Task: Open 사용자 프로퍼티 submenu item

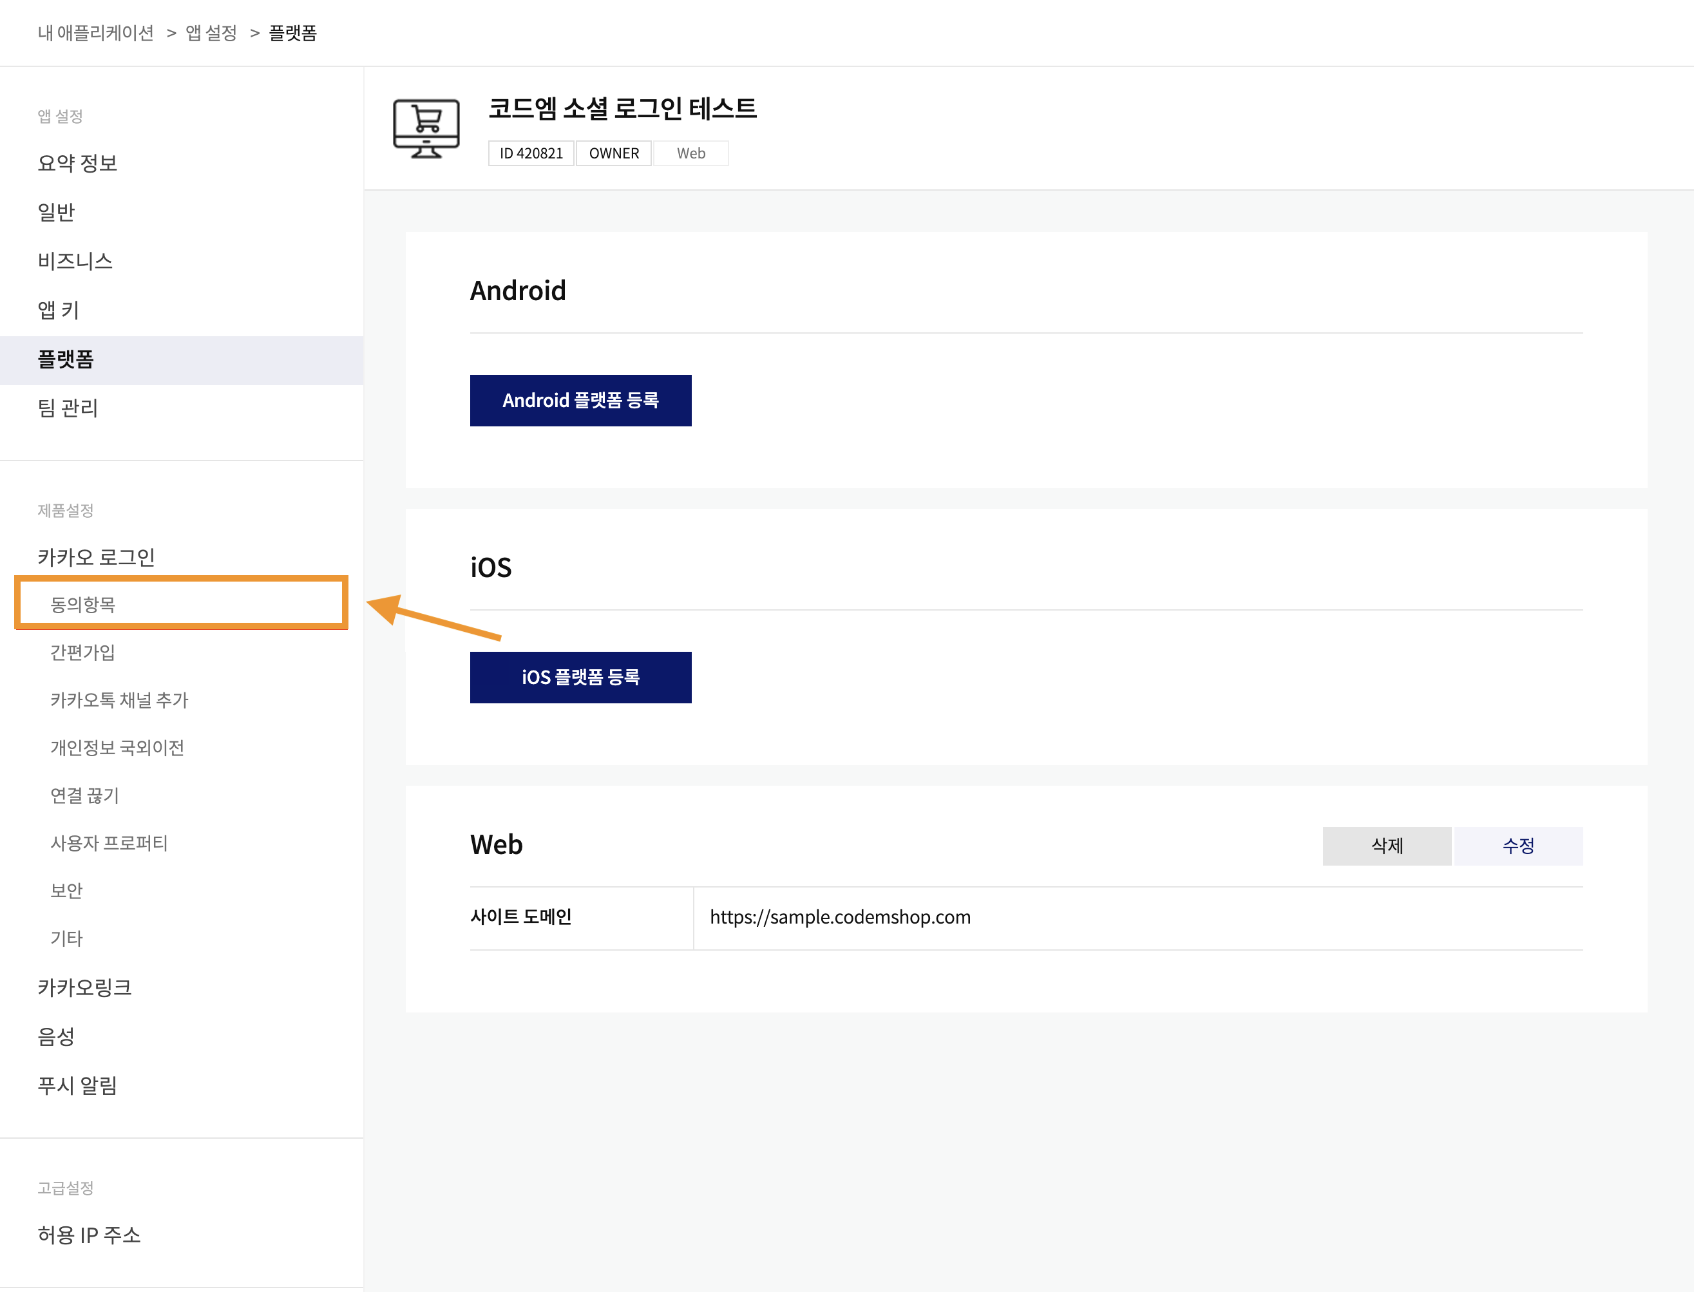Action: click(x=108, y=843)
